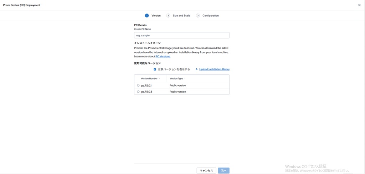This screenshot has height=174, width=365.
Task: Click the Version Number column header
Action: [x=149, y=78]
